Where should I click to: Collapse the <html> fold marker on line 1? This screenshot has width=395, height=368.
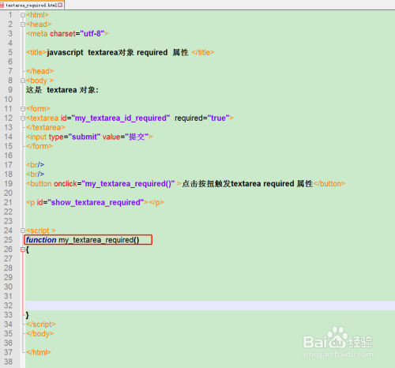pos(23,15)
